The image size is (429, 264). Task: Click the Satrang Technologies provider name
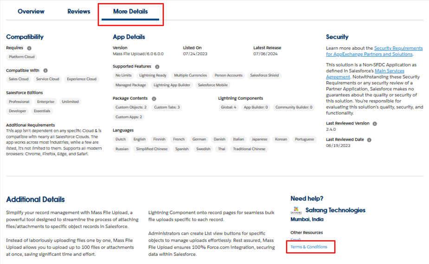[335, 210]
